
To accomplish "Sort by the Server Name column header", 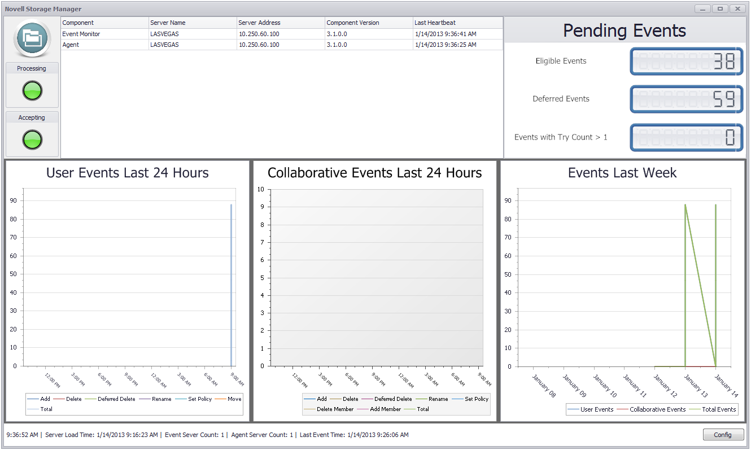I will point(192,23).
